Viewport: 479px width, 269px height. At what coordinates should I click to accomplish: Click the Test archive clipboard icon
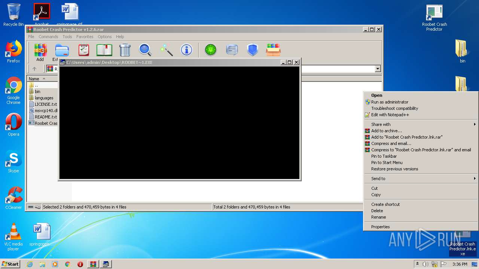click(x=84, y=50)
